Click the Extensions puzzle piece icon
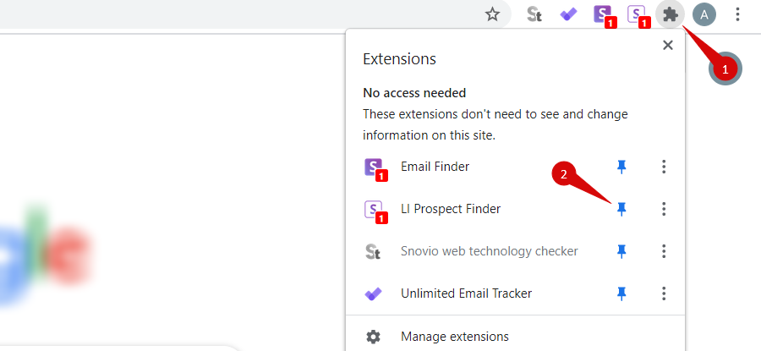 671,15
